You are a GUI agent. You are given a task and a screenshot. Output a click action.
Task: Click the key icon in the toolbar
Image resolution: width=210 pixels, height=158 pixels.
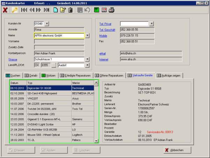(x=14, y=10)
